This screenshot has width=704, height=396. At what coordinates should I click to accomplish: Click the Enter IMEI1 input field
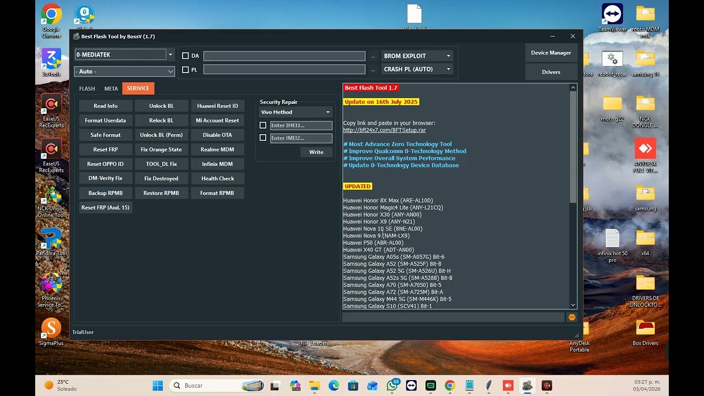point(301,125)
